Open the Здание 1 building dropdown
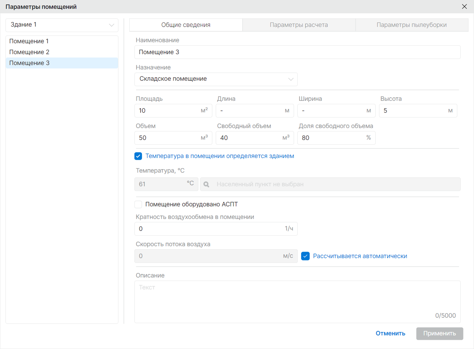Viewport: 474px width, 349px height. coord(62,25)
